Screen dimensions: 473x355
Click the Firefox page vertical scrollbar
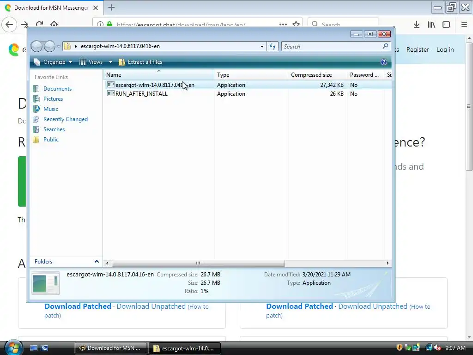point(469,106)
